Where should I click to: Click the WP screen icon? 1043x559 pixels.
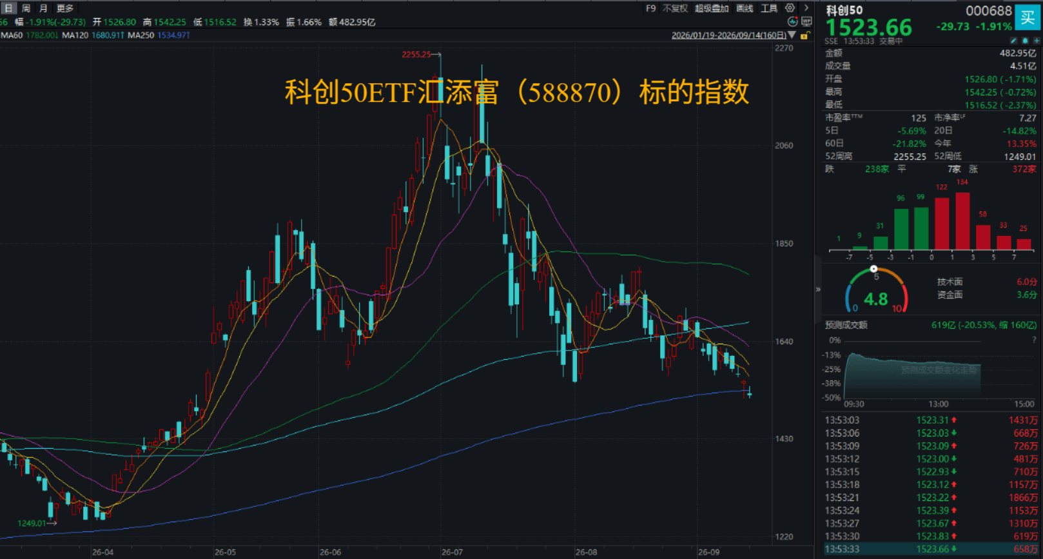tap(806, 22)
